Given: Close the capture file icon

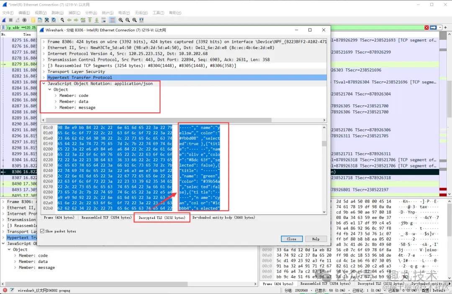Looking at the screenshot, I should point(47,20).
